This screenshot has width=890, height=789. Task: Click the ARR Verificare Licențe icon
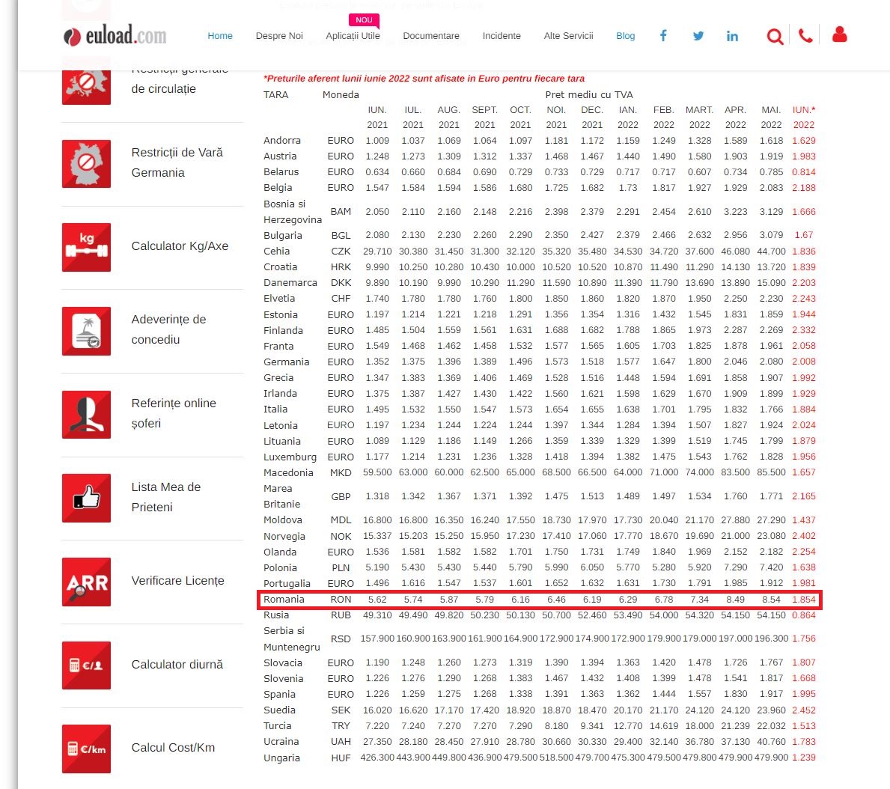click(x=86, y=582)
